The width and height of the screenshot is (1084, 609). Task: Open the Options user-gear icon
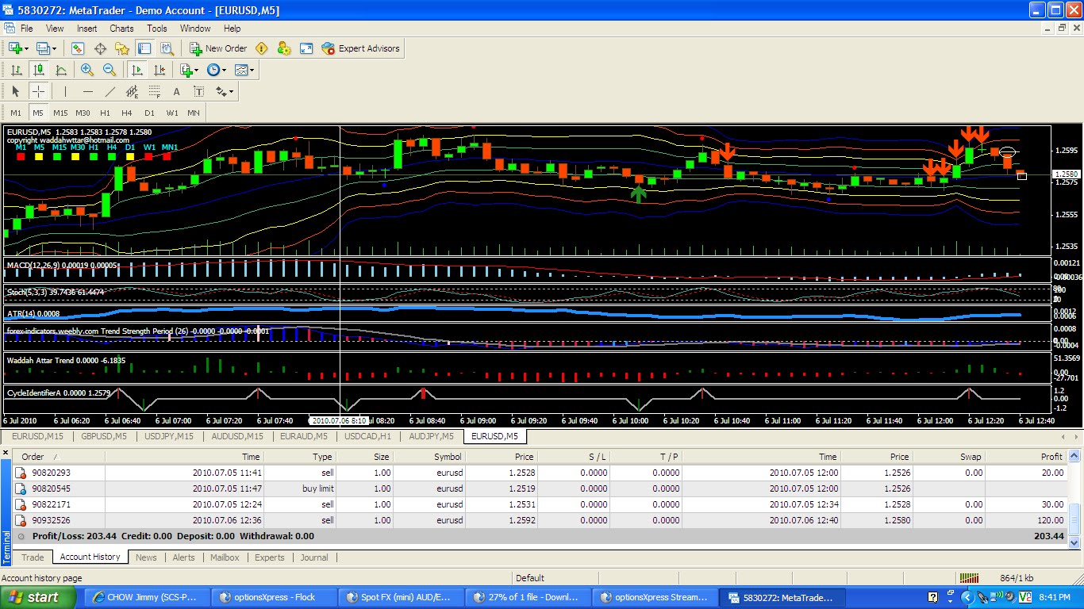(283, 48)
